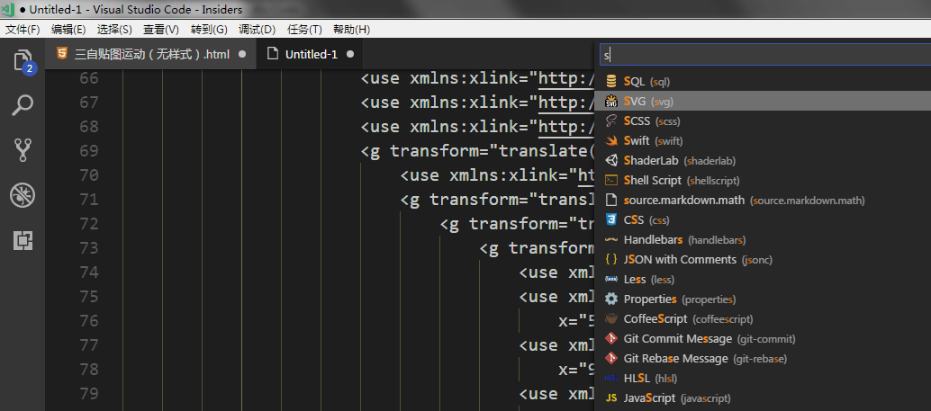Open the 文件(F) menu
Viewport: 931px width, 411px height.
[23, 30]
